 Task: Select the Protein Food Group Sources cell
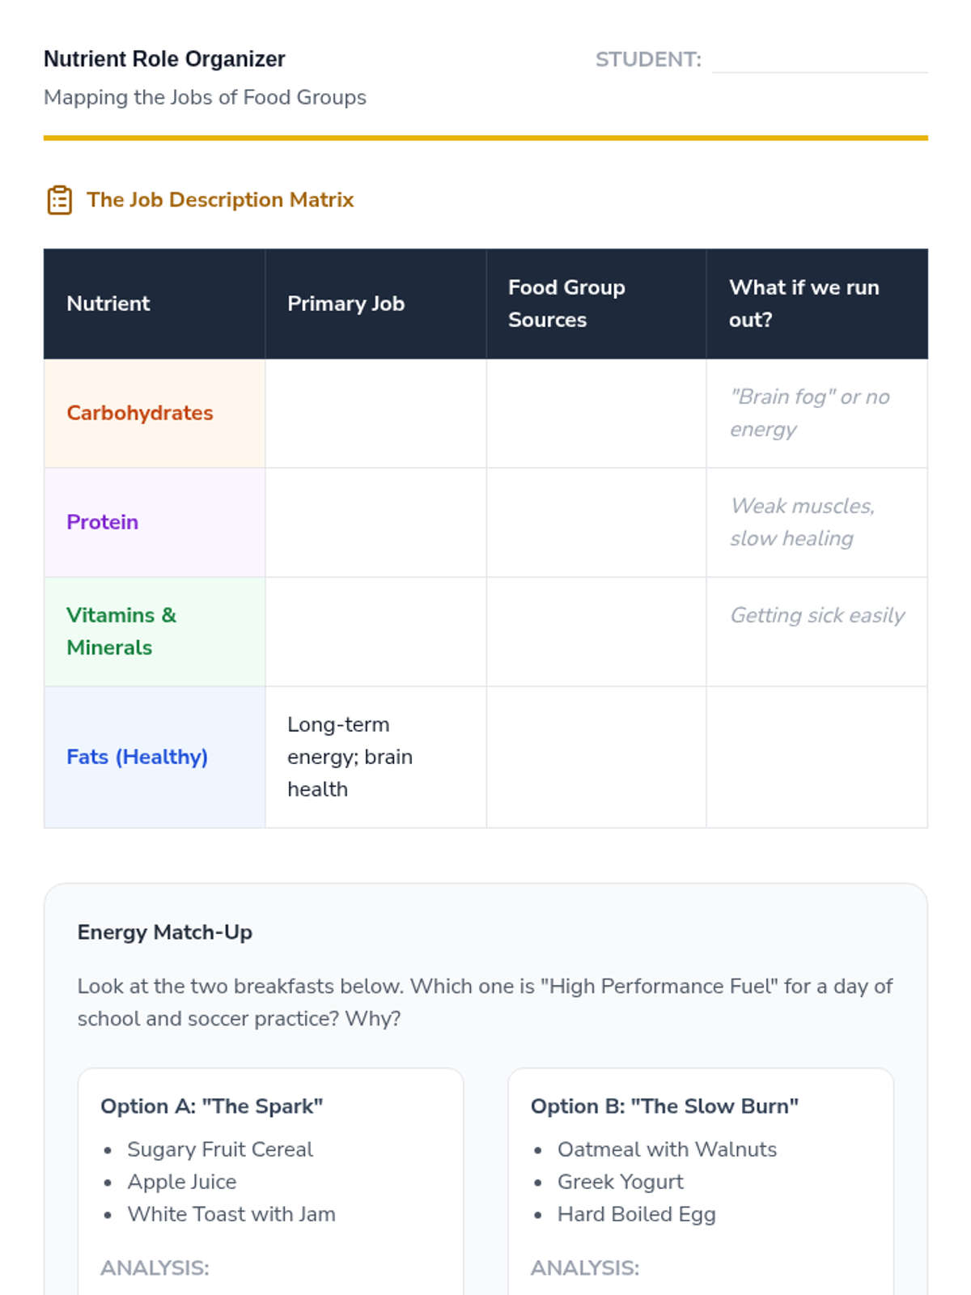(596, 523)
